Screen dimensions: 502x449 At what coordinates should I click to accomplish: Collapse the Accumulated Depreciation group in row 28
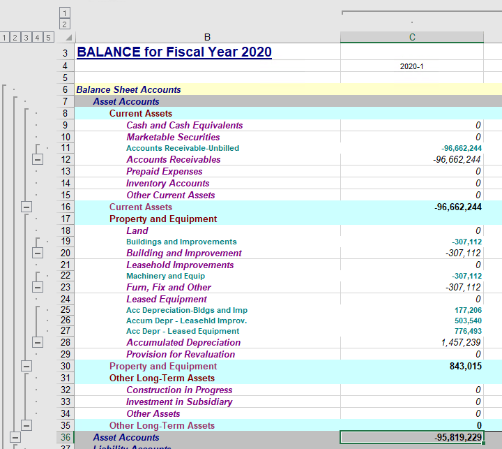coord(38,343)
